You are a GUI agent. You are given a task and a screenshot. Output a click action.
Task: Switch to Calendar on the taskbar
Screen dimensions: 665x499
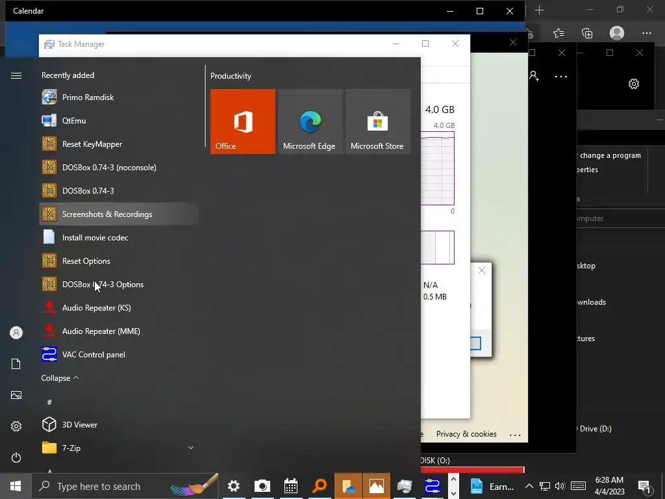coord(291,486)
